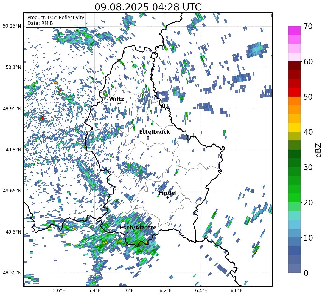325x296 pixels.
Task: Click the dBZ colorbar label
Action: (x=319, y=150)
